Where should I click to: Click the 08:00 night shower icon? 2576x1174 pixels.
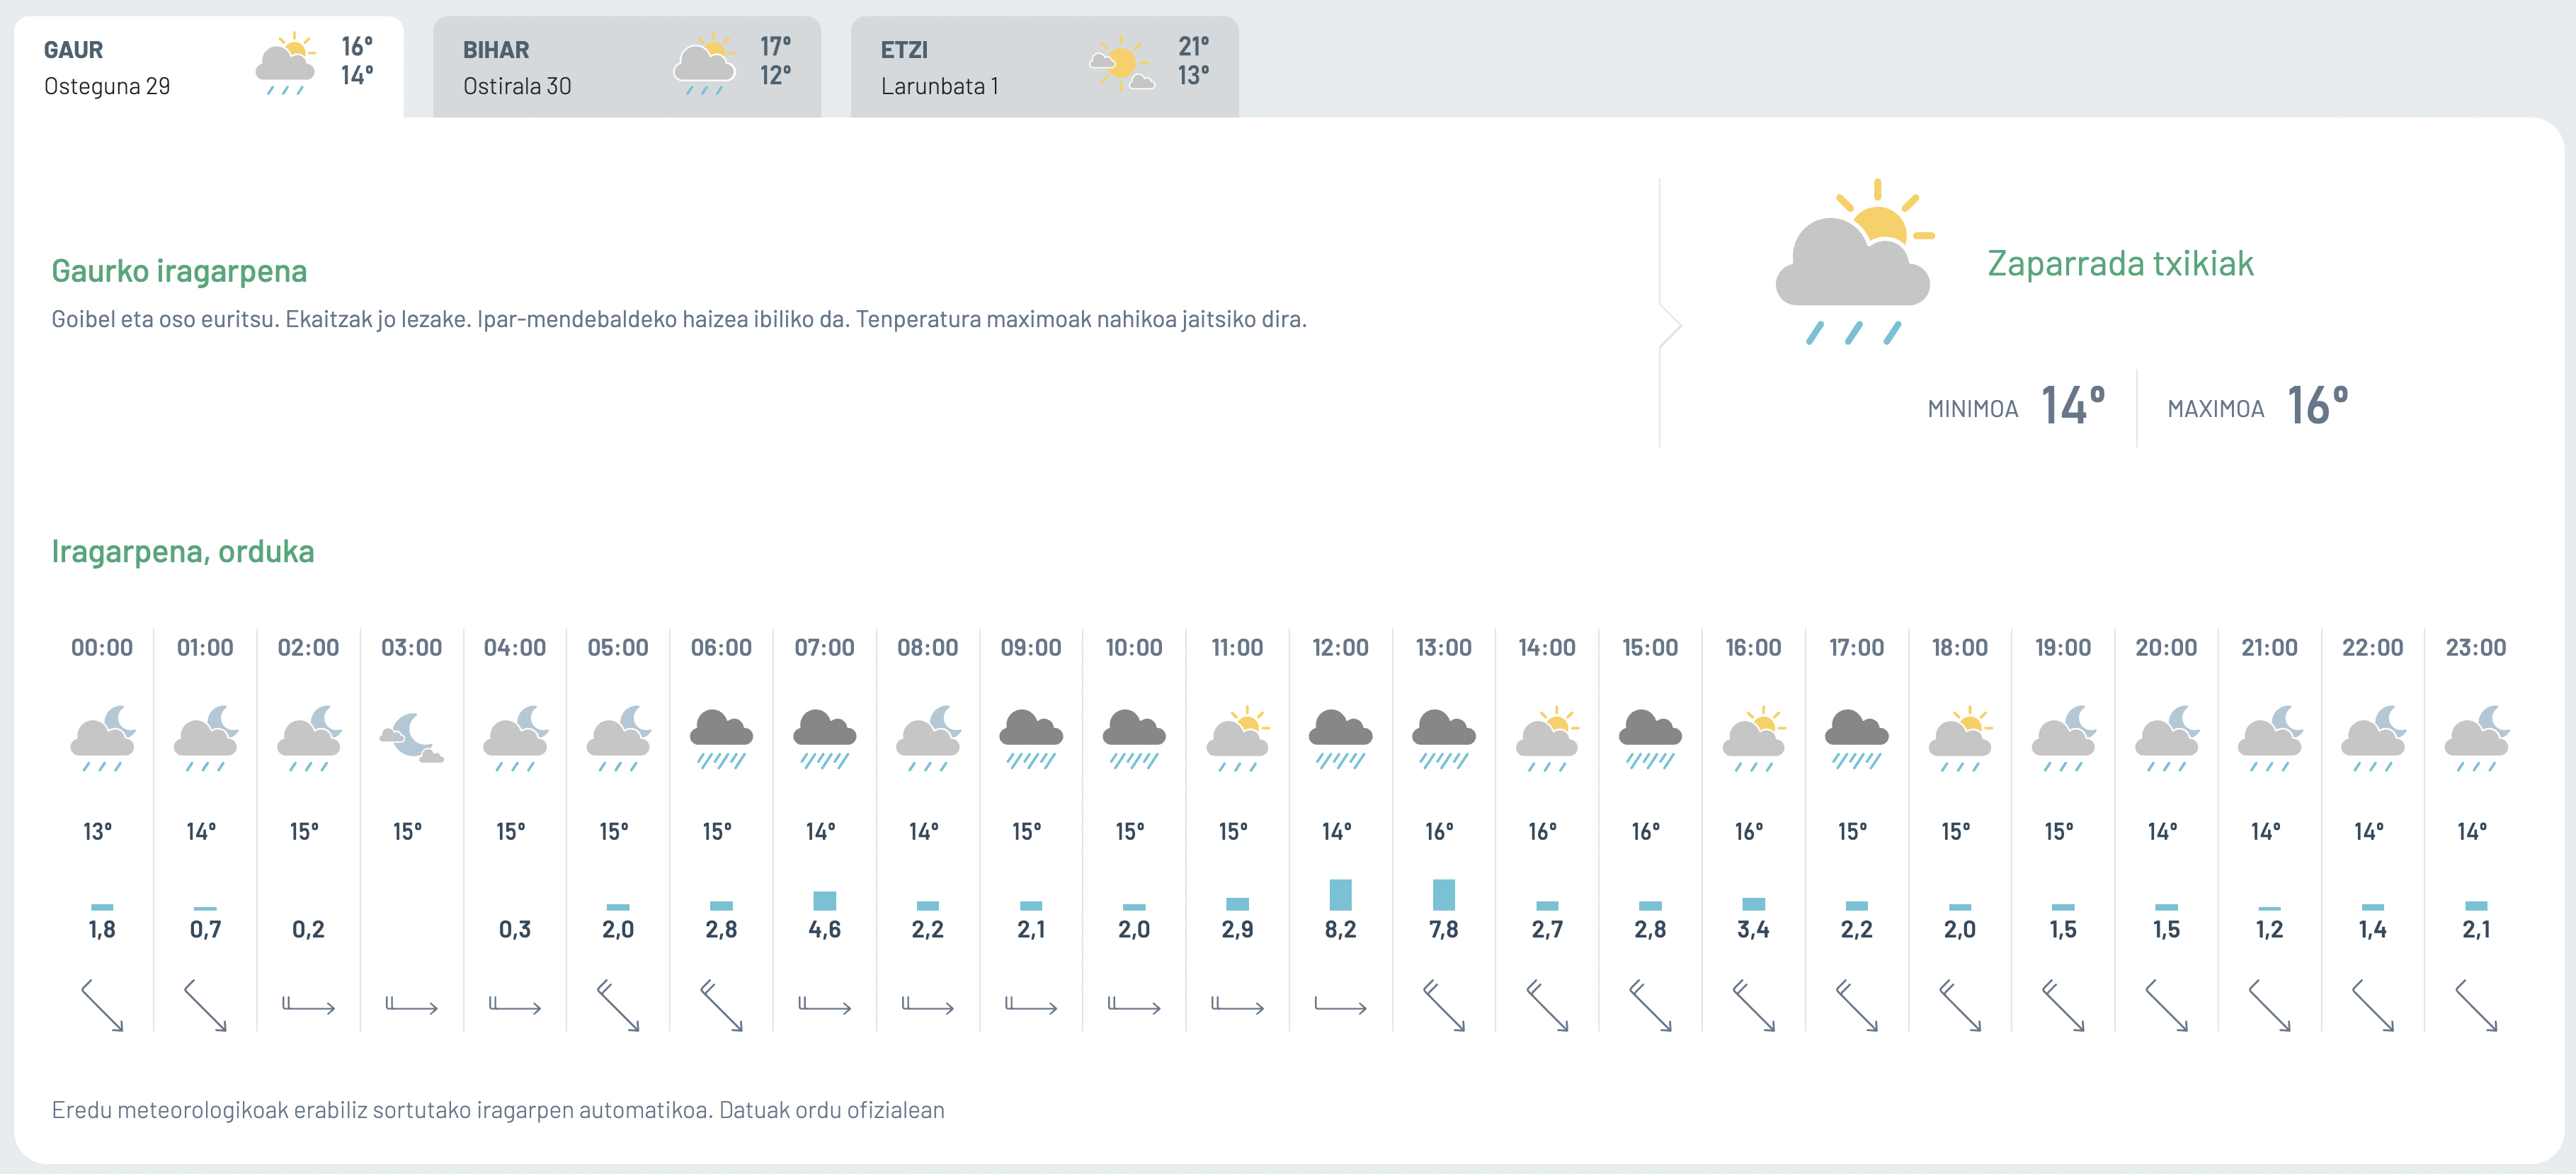click(x=928, y=739)
